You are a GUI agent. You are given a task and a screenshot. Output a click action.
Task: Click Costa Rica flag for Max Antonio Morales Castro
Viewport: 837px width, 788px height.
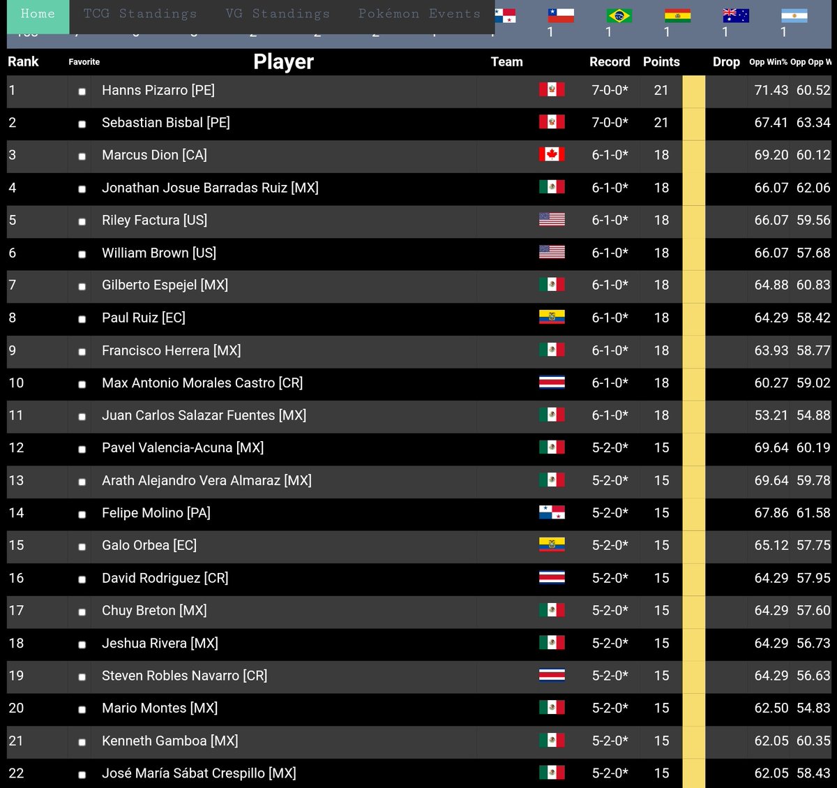point(552,382)
